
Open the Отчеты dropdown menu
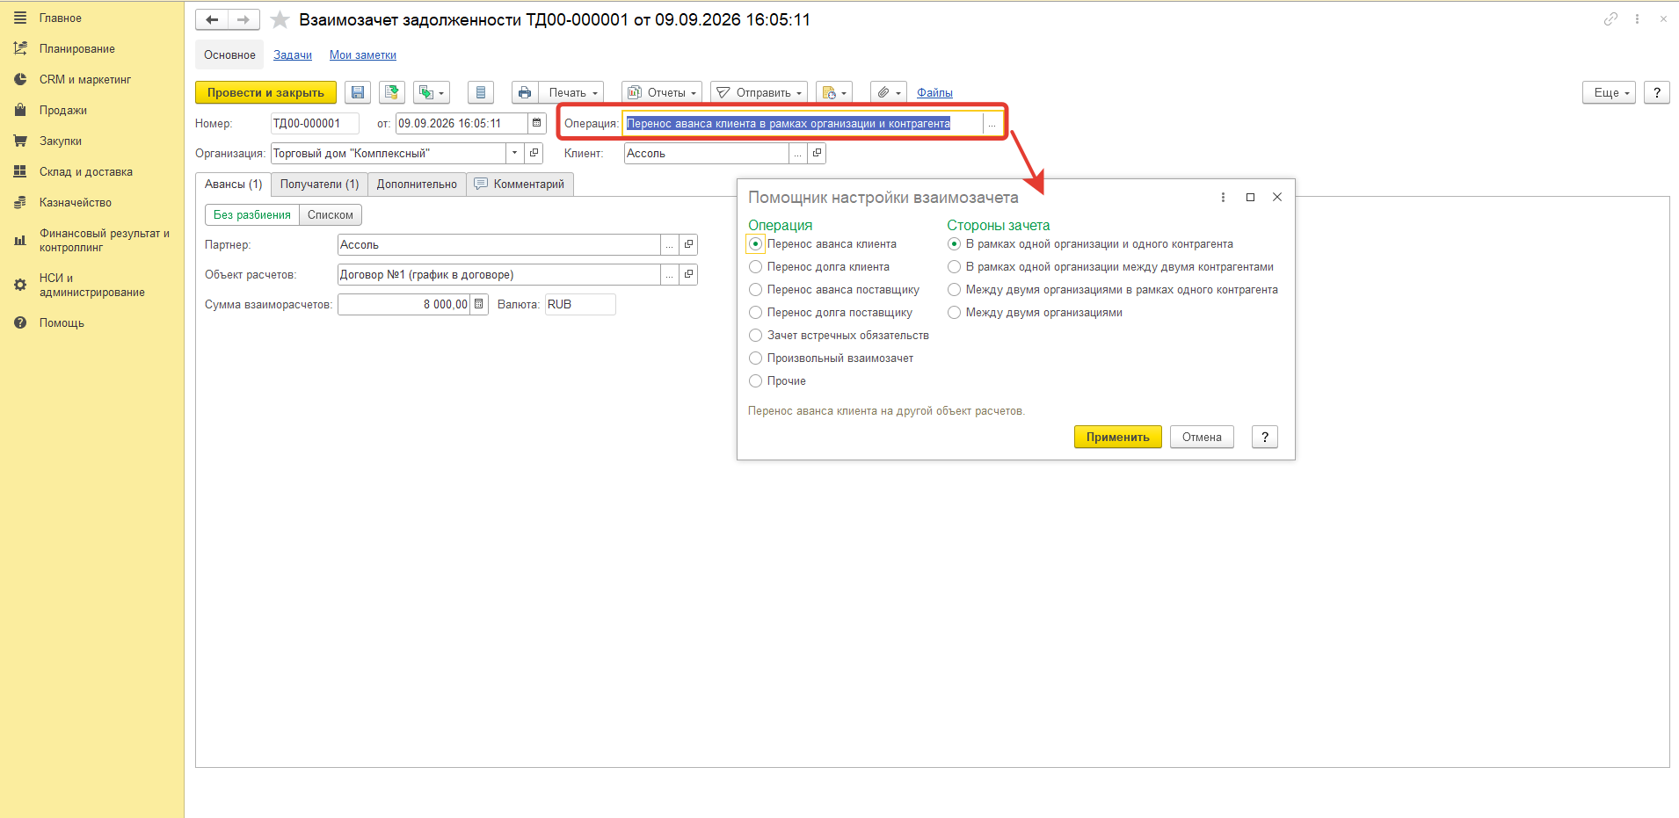[662, 92]
